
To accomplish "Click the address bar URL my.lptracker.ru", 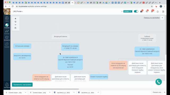I will tap(32, 6).
